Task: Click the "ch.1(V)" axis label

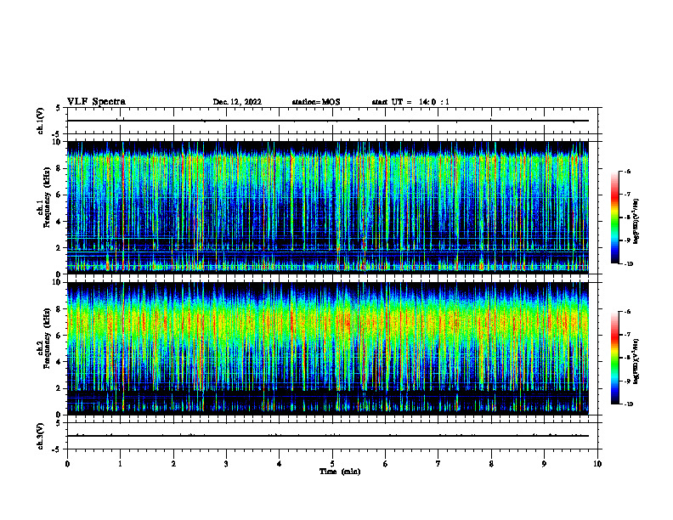Action: (41, 121)
